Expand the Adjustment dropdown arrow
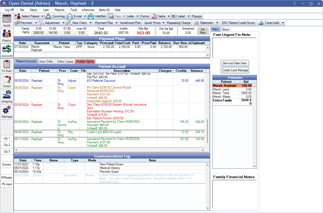The width and height of the screenshot is (323, 213). pos(63,23)
